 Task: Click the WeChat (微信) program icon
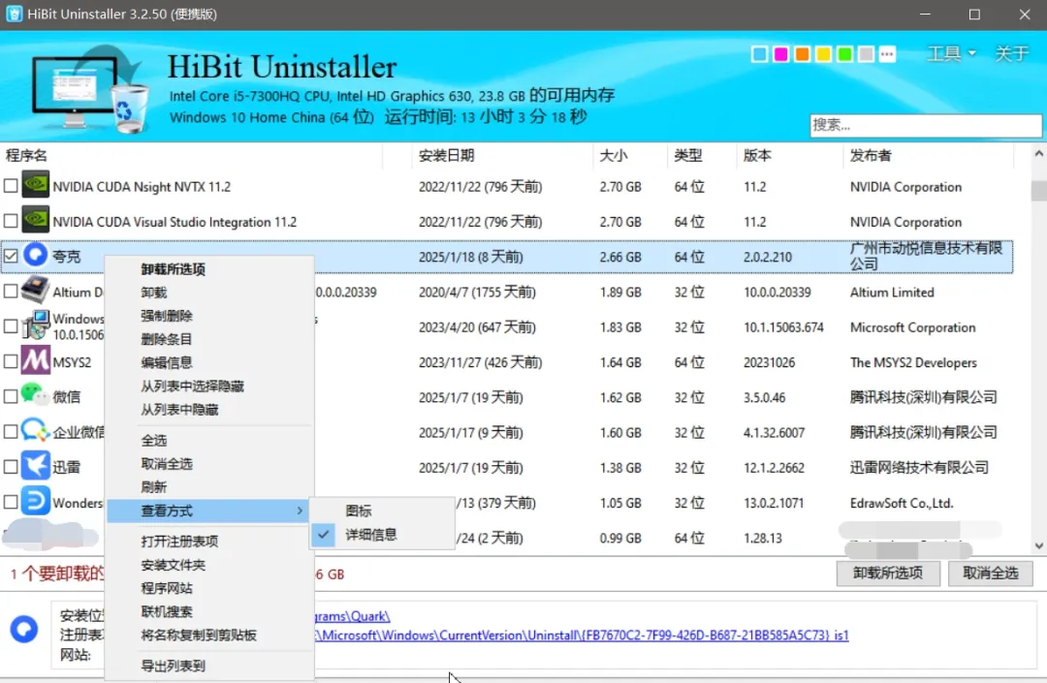coord(34,395)
